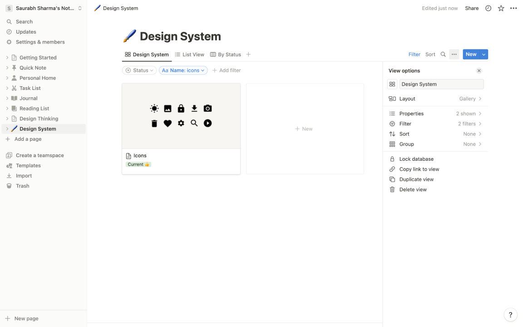
Task: Click the 'Current' status badge on Icons card
Action: click(x=138, y=164)
